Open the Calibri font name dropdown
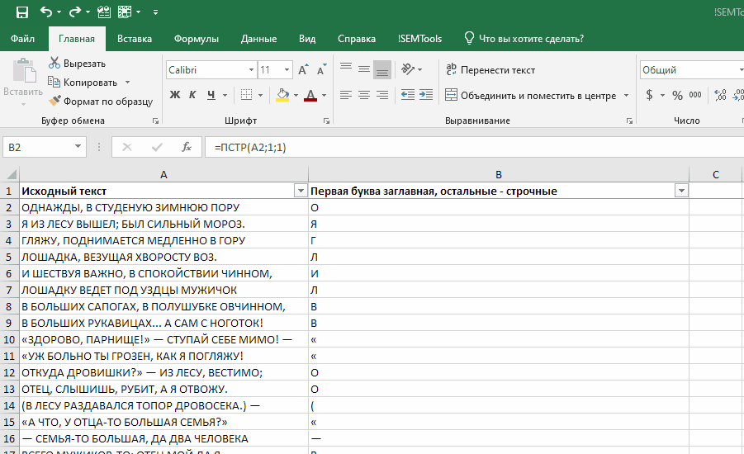 coord(252,69)
